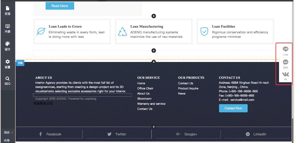Image resolution: width=295 pixels, height=143 pixels.
Task: Add a section above the footer
Action: click(153, 62)
